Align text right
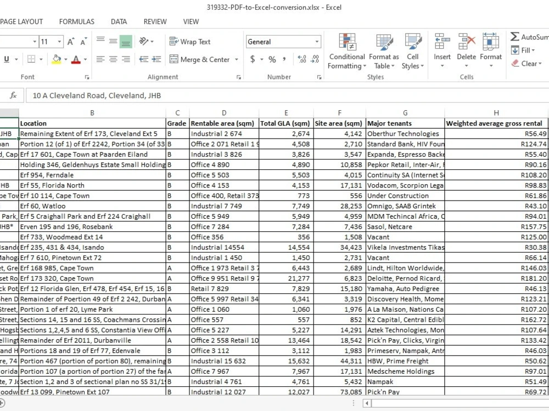The height and width of the screenshot is (411, 549). pos(126,59)
